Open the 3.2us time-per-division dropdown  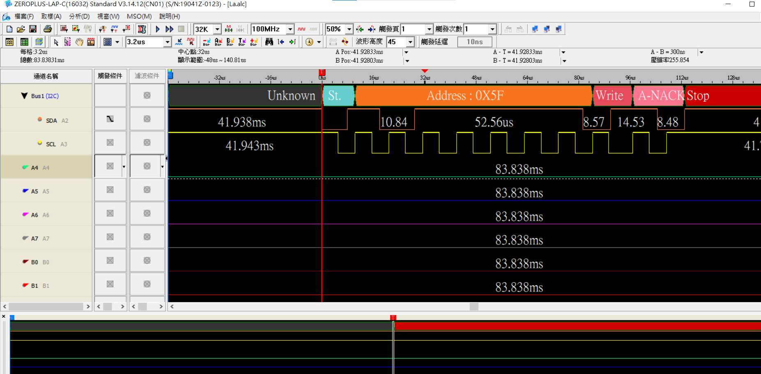click(167, 42)
